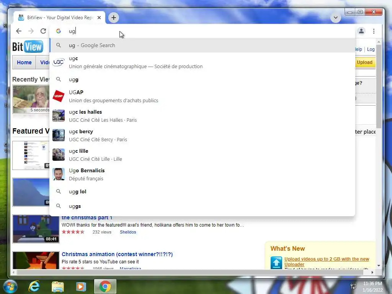Screen dimensions: 392x294
Task: Select the Ugo Bernalicis suggestion
Action: pyautogui.click(x=202, y=174)
